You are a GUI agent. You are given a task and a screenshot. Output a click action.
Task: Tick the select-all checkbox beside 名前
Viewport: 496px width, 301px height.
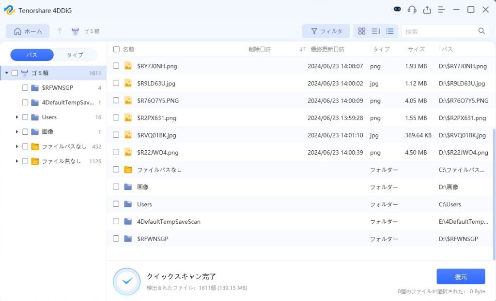(116, 49)
